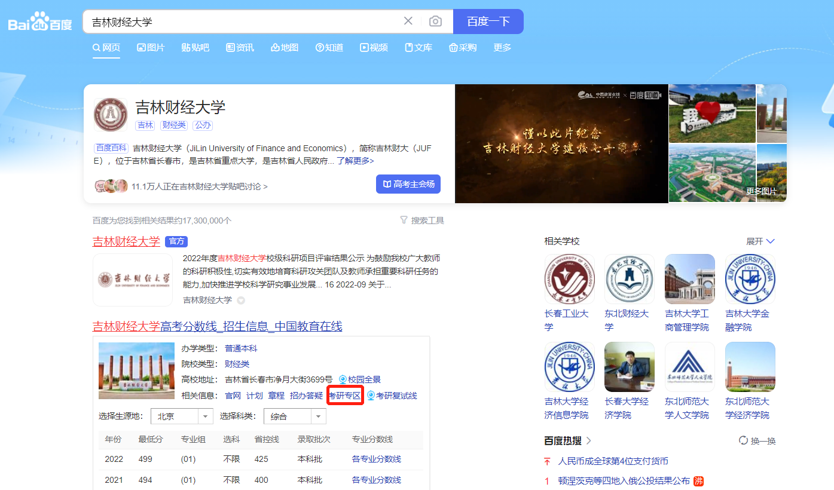Open 东北师范大学经济学院 photo
Viewport: 834px width, 490px height.
pyautogui.click(x=750, y=367)
